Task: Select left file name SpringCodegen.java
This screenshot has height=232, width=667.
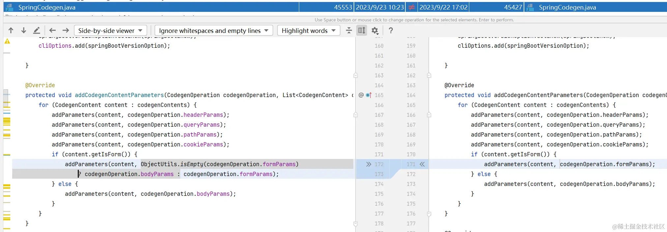Action: 47,7
